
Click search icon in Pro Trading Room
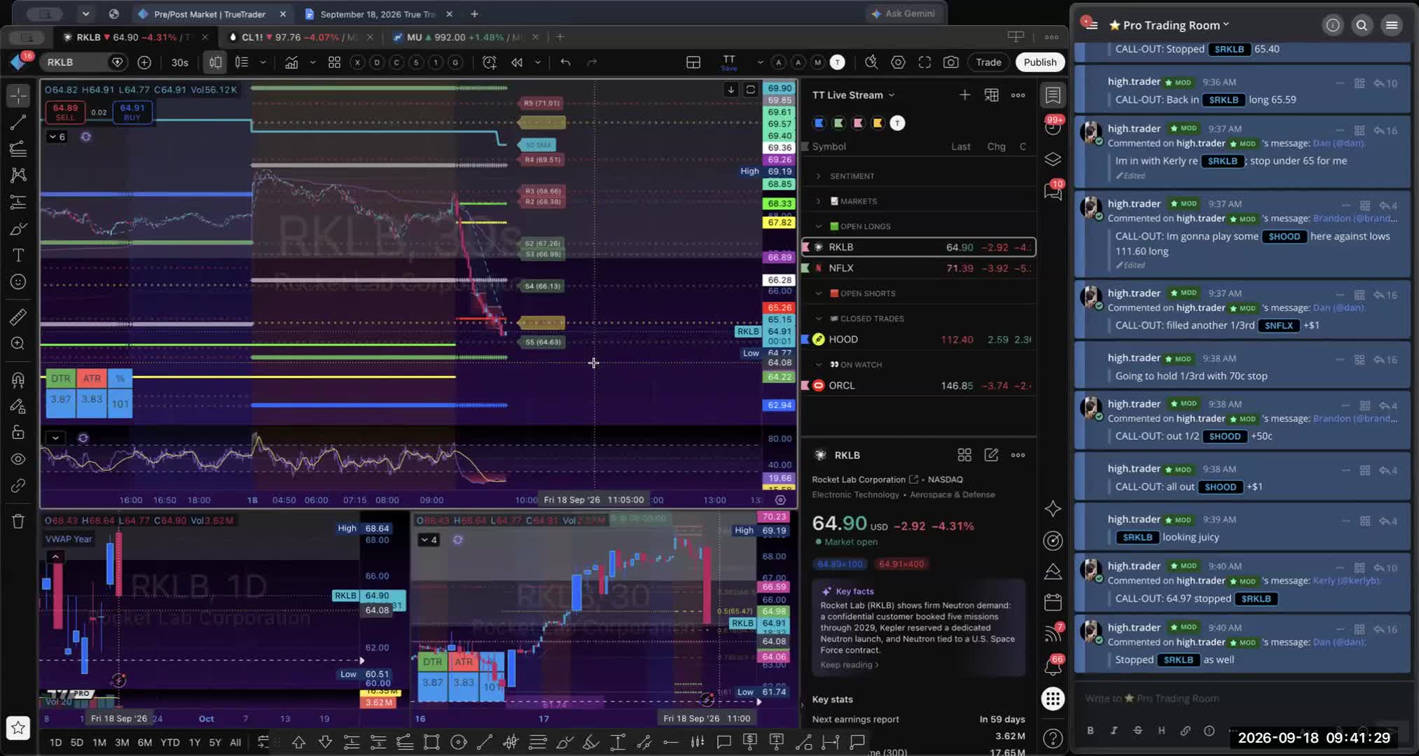pyautogui.click(x=1362, y=25)
